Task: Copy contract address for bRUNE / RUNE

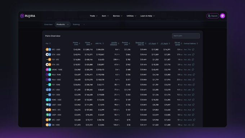Action: (193, 70)
